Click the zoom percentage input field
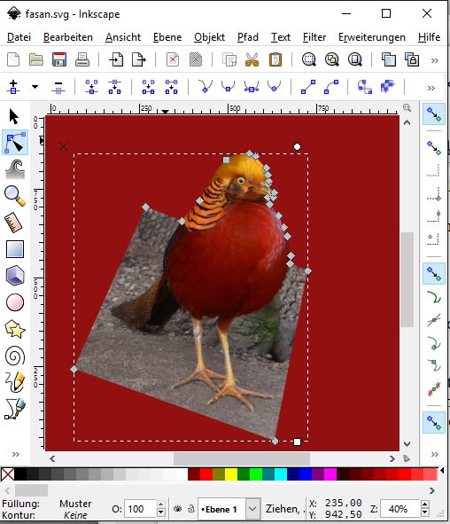The height and width of the screenshot is (524, 450). click(x=400, y=509)
